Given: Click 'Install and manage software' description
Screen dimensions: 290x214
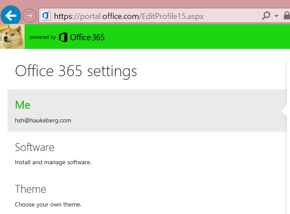Looking at the screenshot, I should click(x=53, y=162).
